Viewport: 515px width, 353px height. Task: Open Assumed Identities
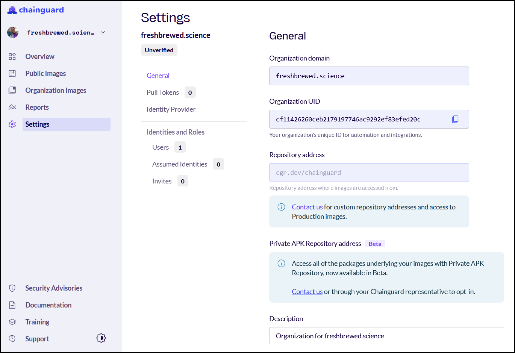180,164
